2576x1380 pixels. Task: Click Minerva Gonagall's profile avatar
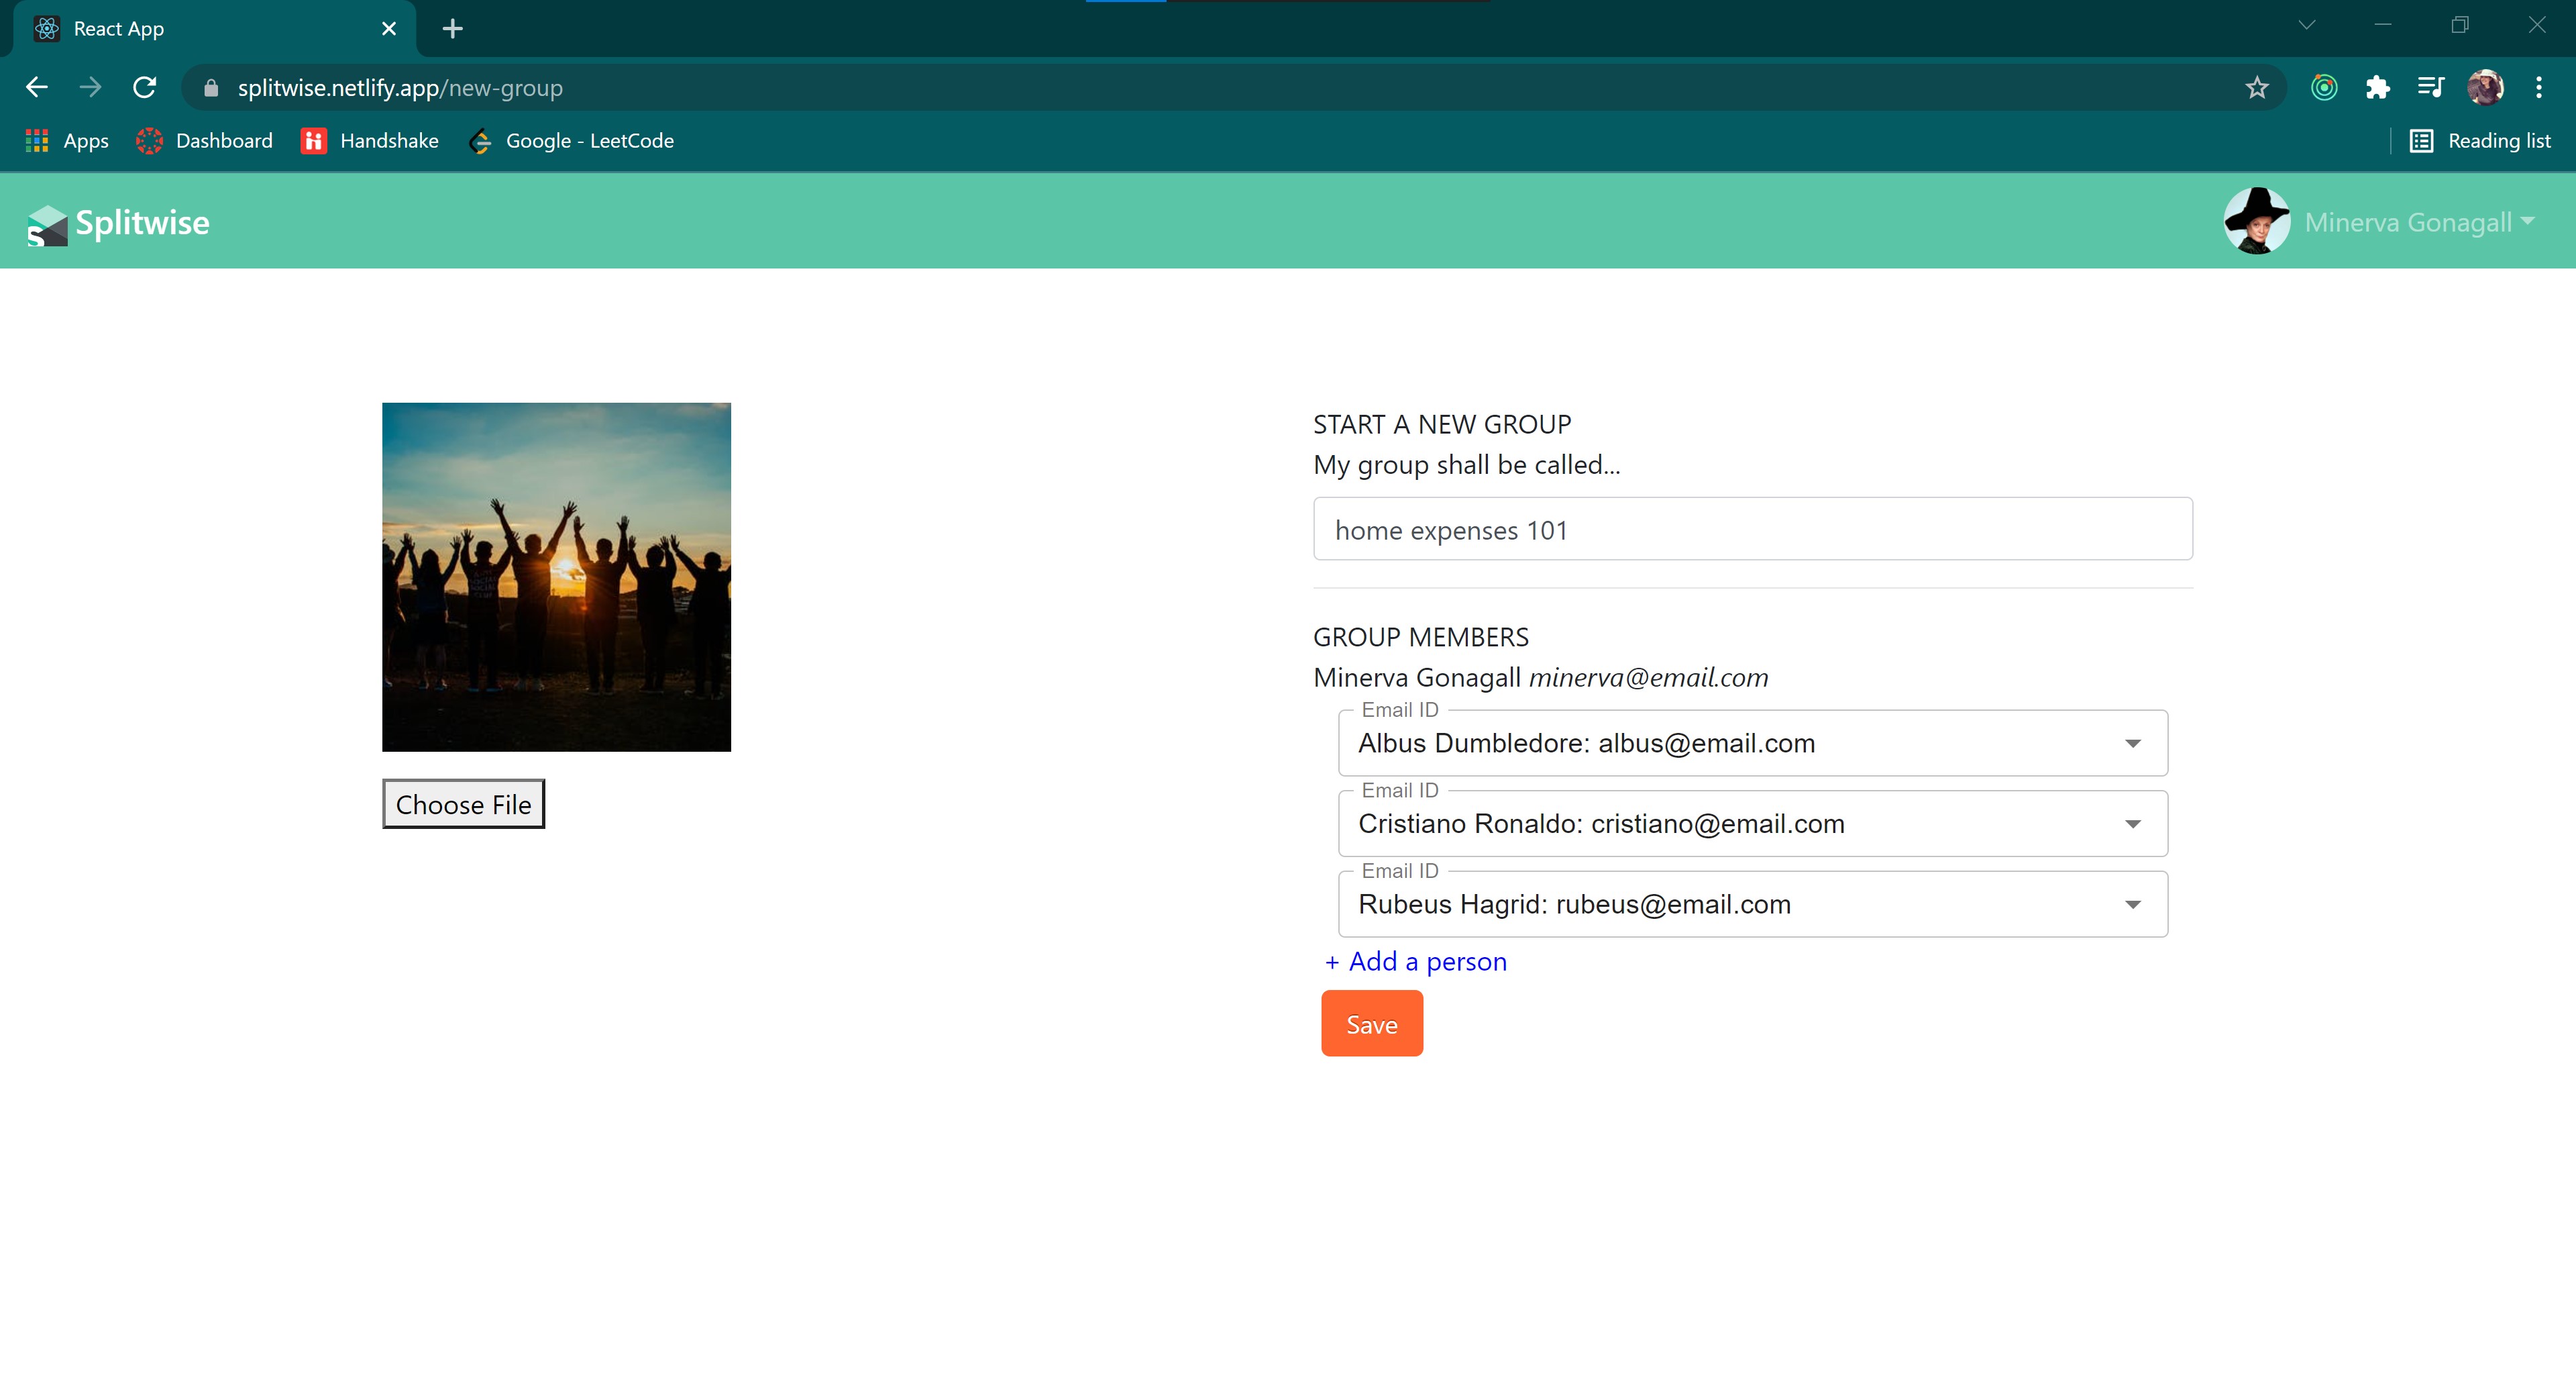(2256, 221)
